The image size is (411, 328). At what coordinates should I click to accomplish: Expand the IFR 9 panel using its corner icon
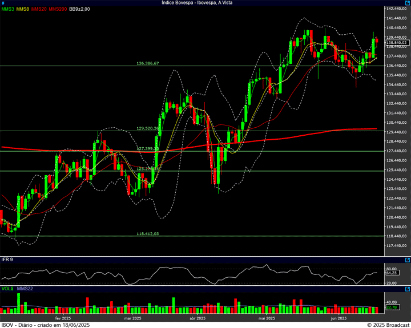[x=407, y=260]
